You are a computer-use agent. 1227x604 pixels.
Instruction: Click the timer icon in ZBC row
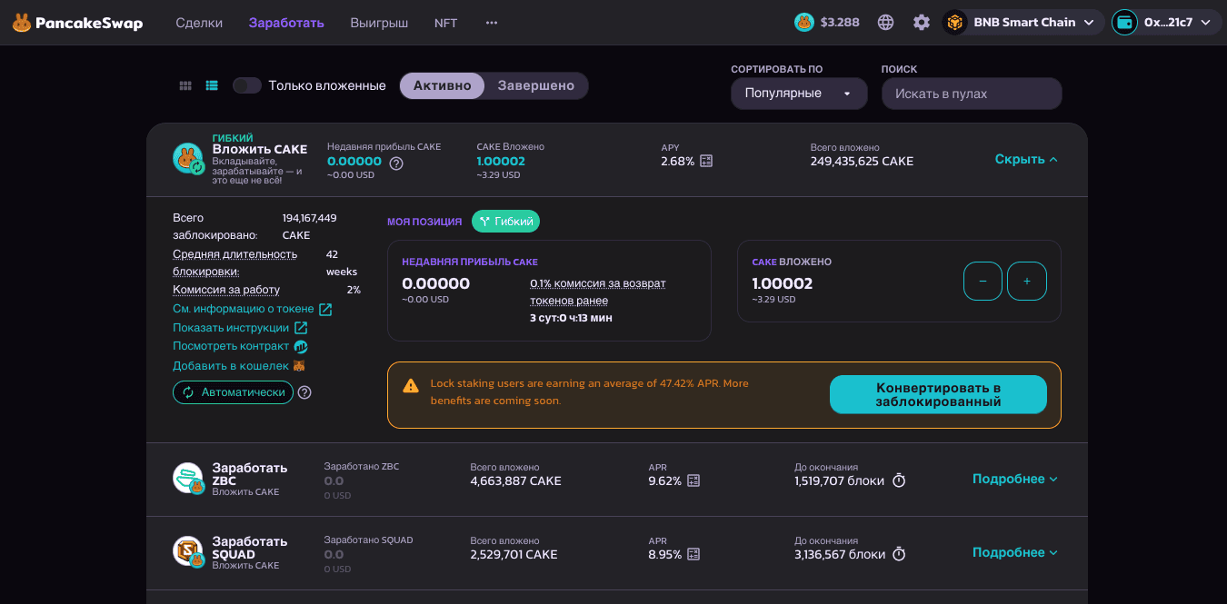point(899,480)
